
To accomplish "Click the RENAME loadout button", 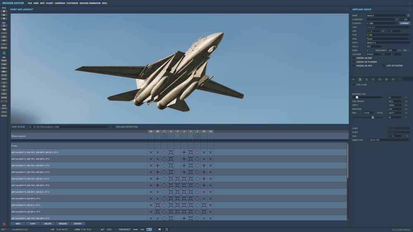I will (63, 224).
